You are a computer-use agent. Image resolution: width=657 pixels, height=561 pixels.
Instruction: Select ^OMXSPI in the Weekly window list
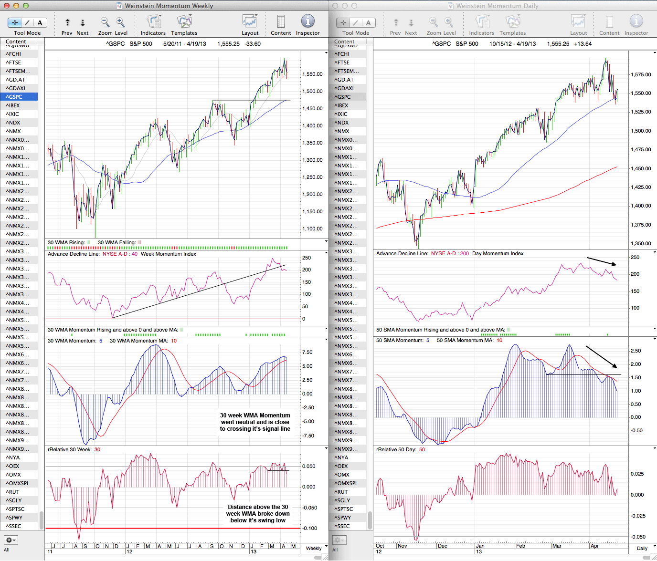(x=19, y=483)
